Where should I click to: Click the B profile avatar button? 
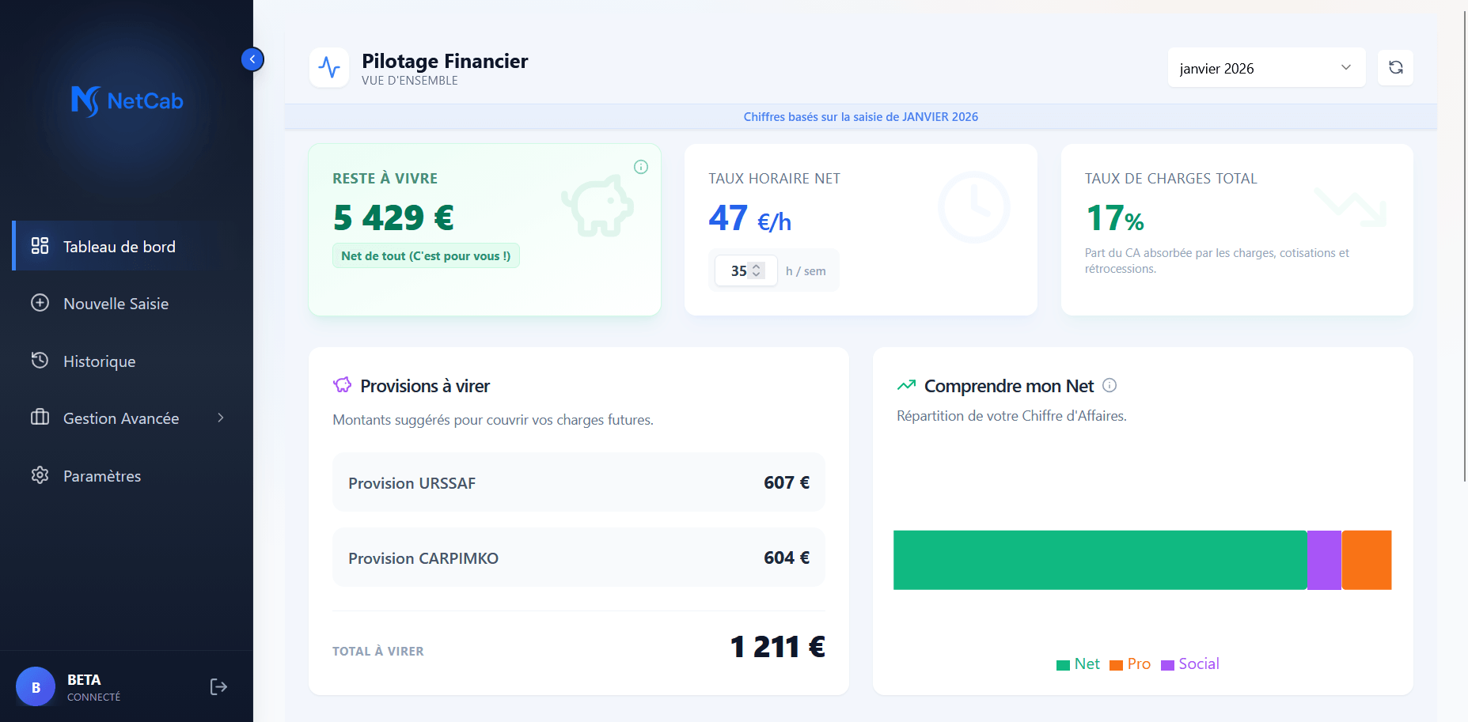tap(36, 686)
